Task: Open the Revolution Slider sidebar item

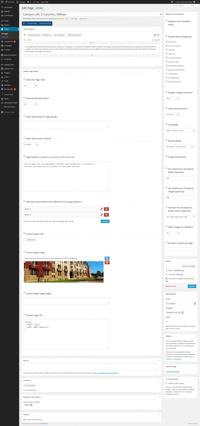Action: click(x=11, y=103)
